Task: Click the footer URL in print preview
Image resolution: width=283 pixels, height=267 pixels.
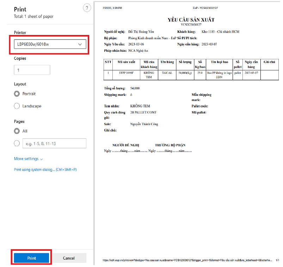Action: coord(187,260)
